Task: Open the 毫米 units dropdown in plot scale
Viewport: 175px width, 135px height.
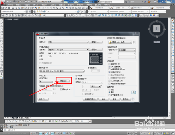Action: [x=96, y=86]
